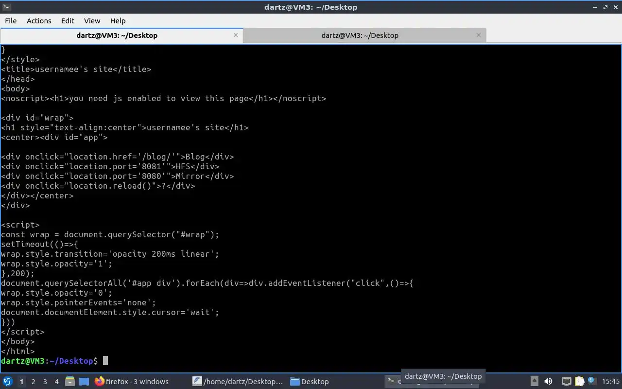Viewport: 622px width, 389px height.
Task: Click the const wrap querySelector line
Action: (x=110, y=234)
